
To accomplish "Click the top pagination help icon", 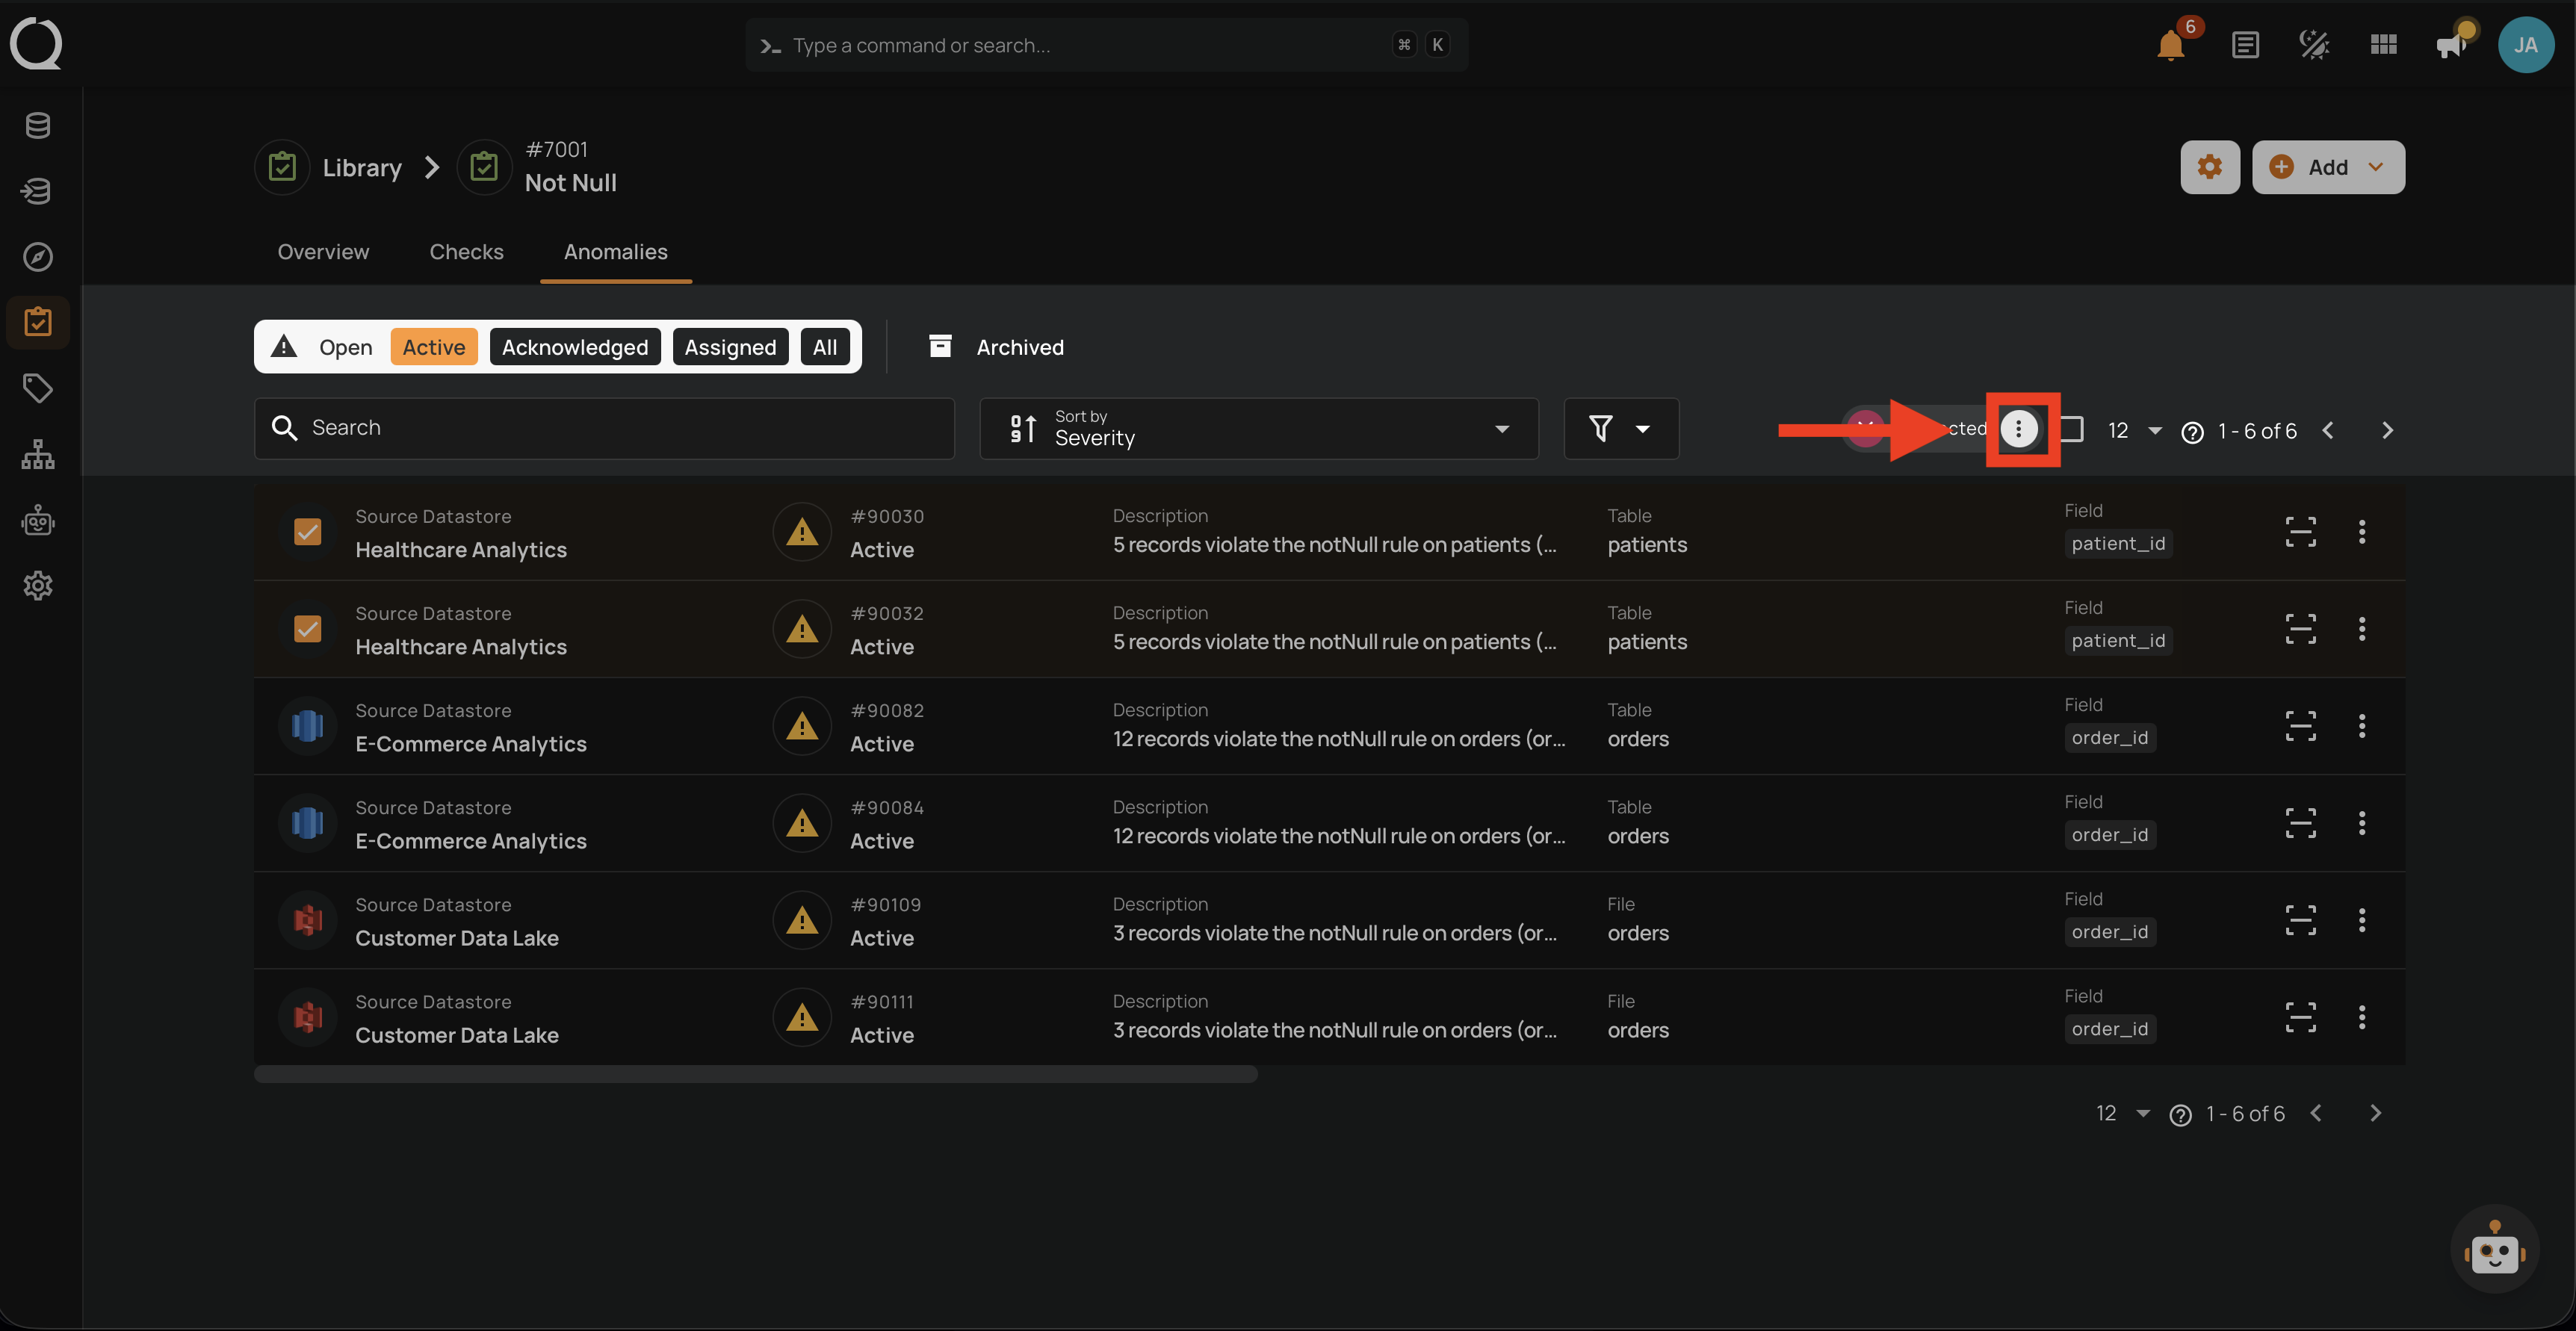I will (x=2192, y=432).
